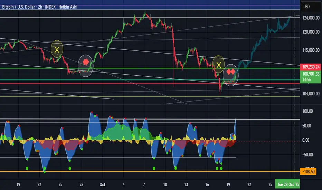Click the Oct label on time axis

(102, 184)
